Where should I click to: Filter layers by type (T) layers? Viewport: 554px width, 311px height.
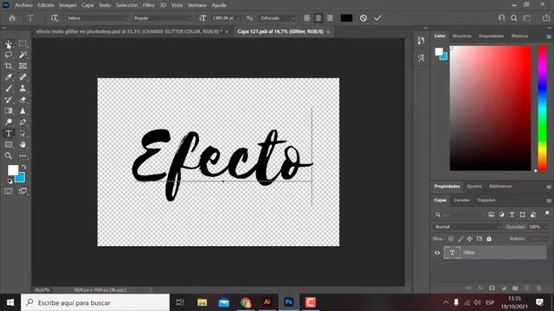[512, 214]
